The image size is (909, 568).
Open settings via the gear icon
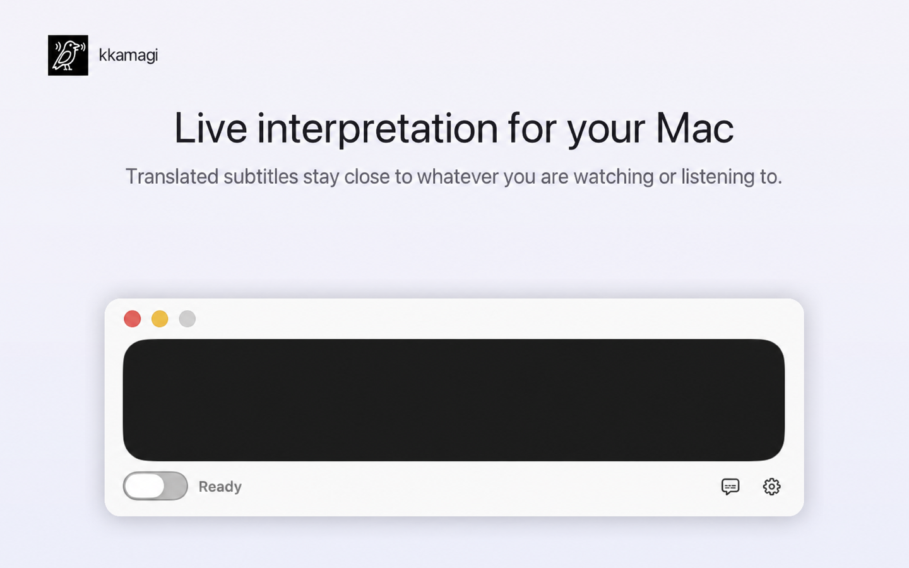pyautogui.click(x=771, y=486)
